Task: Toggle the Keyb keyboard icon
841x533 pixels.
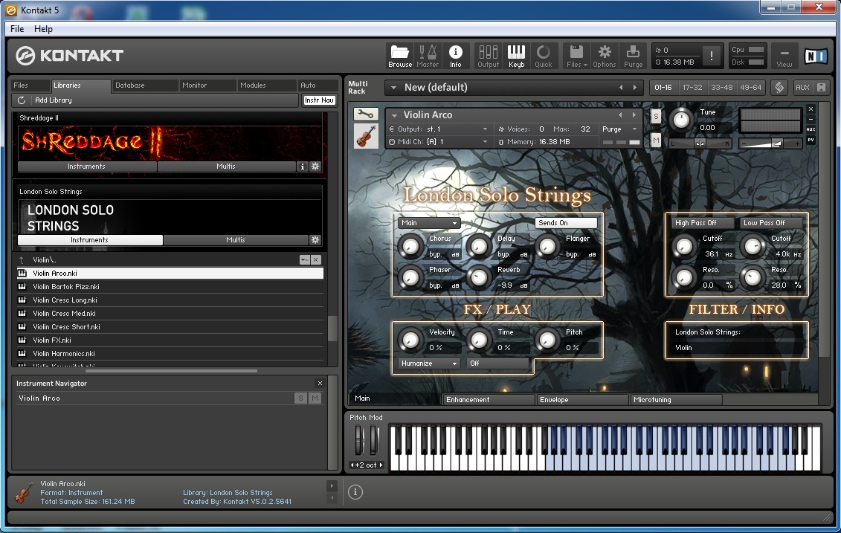Action: click(516, 56)
